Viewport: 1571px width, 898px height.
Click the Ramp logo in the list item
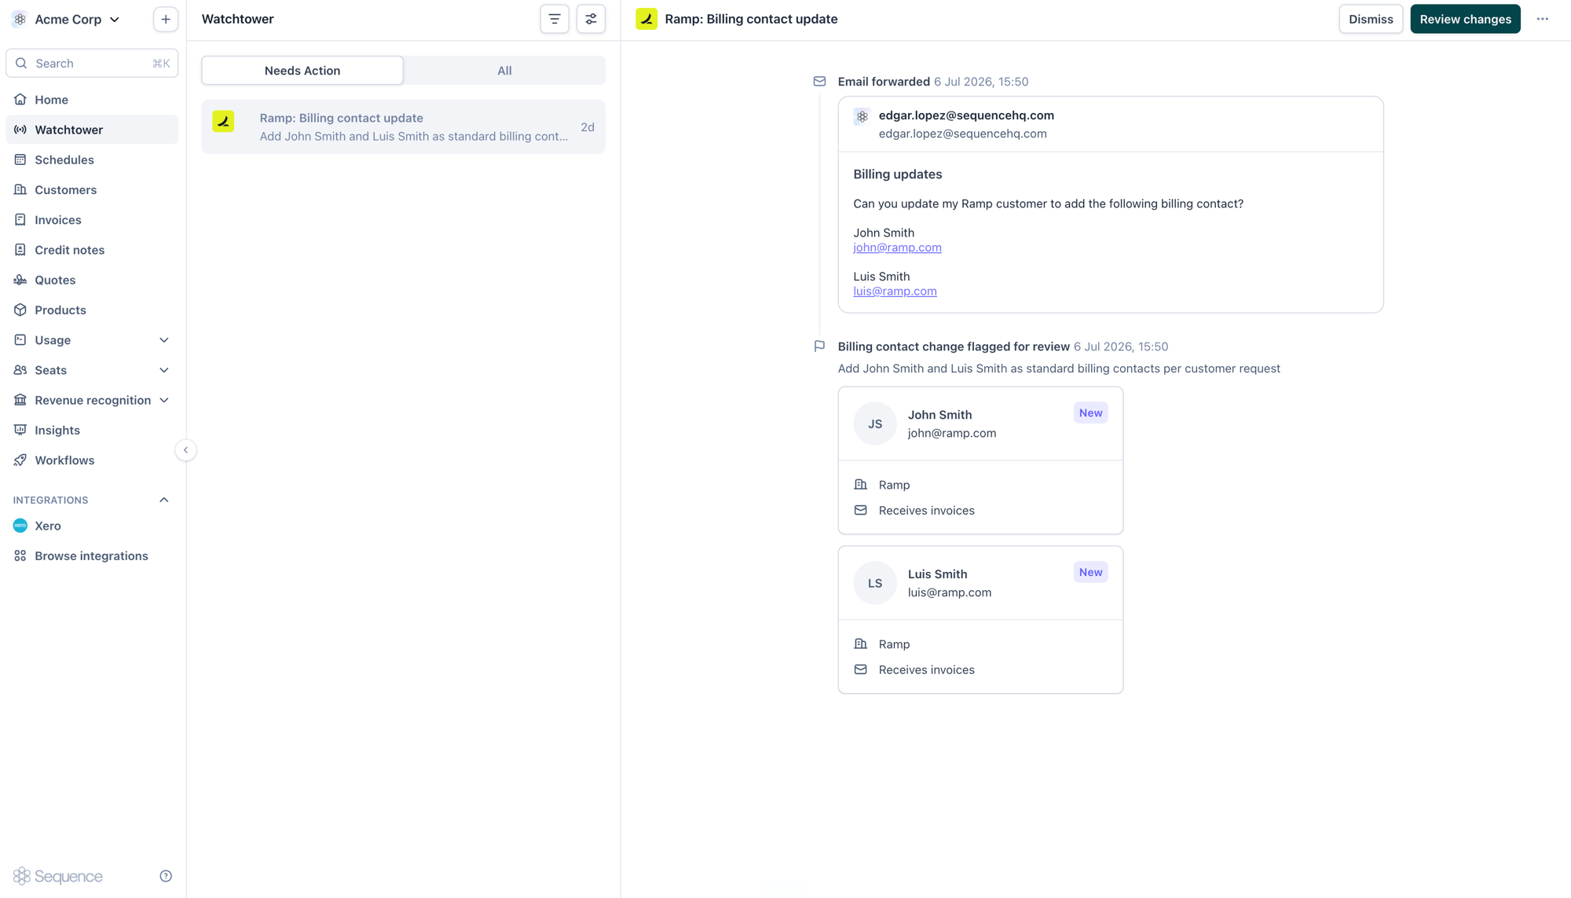point(223,121)
